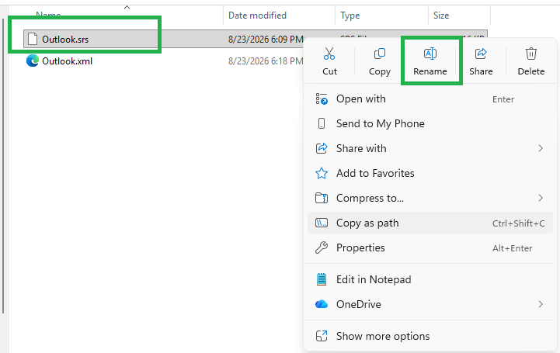This screenshot has height=353, width=560.
Task: Click the Delete trash icon
Action: coord(531,54)
